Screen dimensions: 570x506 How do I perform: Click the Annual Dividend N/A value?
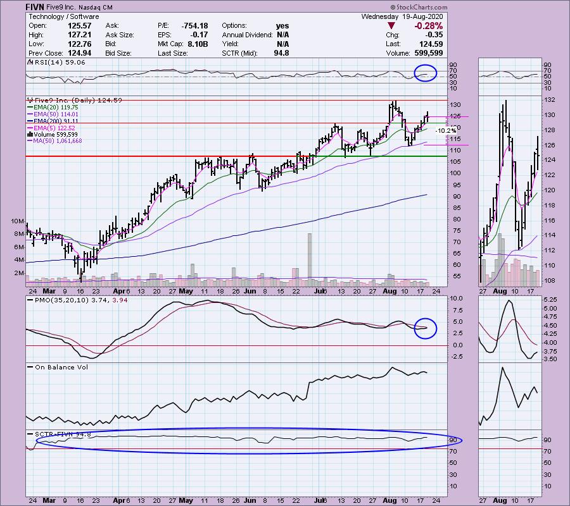click(x=283, y=35)
